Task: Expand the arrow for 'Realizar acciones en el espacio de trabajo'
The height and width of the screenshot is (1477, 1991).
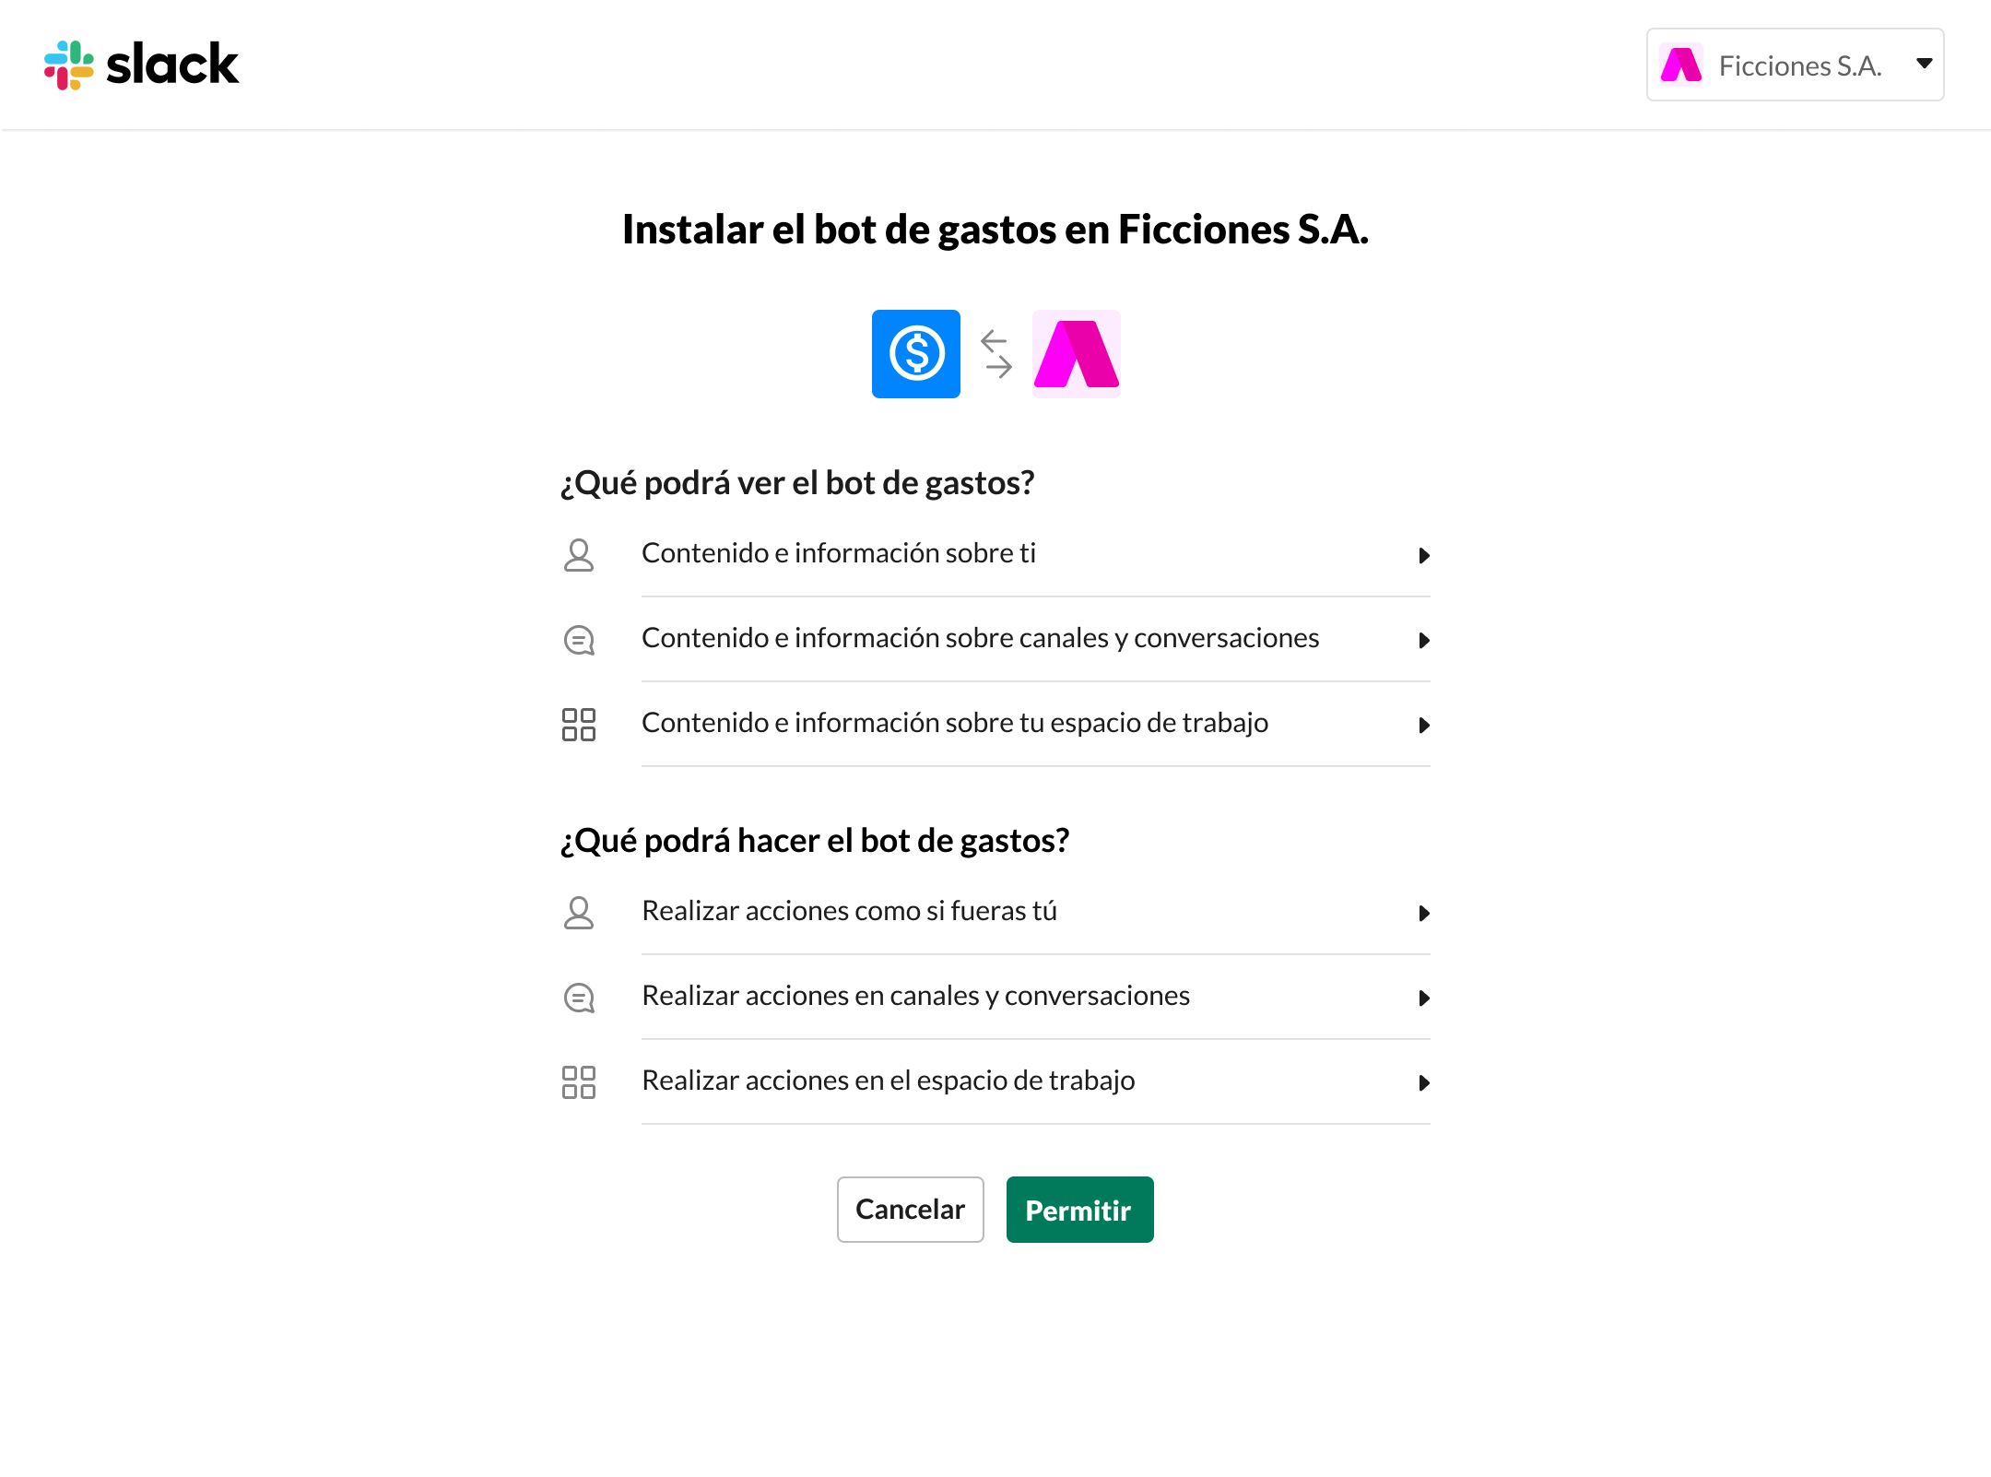Action: [x=1424, y=1082]
